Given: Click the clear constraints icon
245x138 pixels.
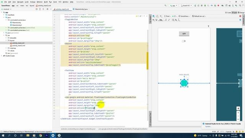Looking at the screenshot, I should tap(166, 20).
